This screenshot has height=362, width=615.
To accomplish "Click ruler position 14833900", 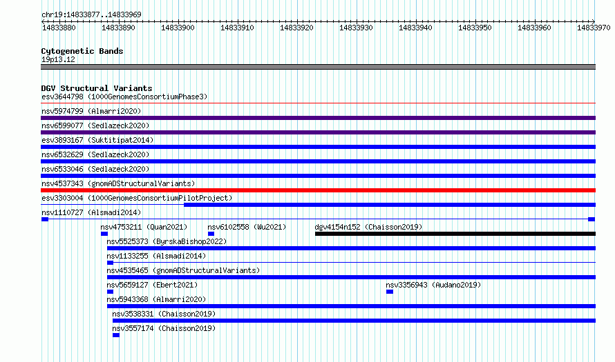I will tap(178, 28).
